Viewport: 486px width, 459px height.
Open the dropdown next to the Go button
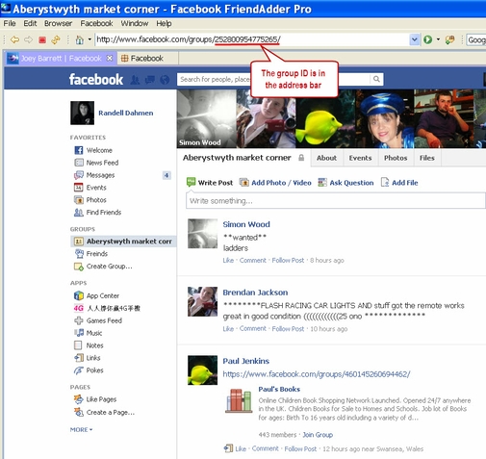click(438, 39)
